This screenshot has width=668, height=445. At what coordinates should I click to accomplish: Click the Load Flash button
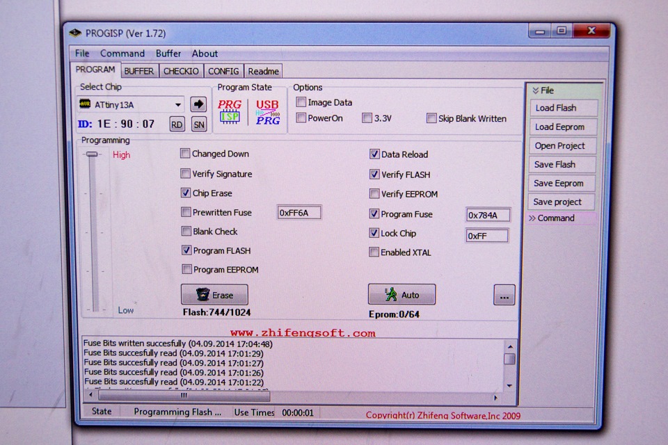click(x=564, y=108)
